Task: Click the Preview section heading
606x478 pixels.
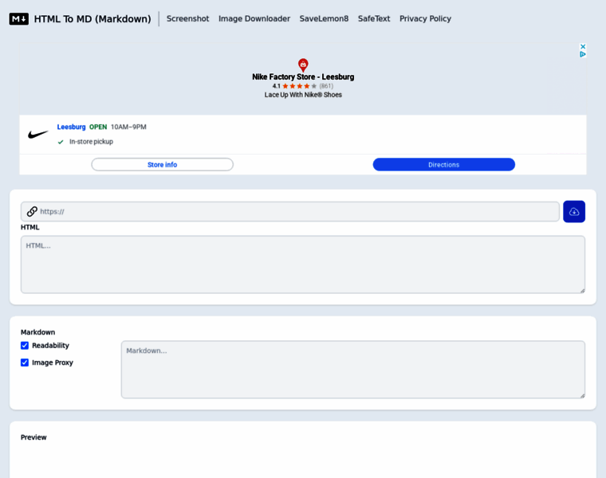Action: [x=33, y=437]
